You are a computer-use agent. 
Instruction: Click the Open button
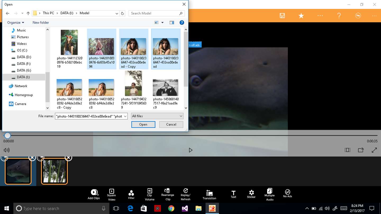(143, 124)
